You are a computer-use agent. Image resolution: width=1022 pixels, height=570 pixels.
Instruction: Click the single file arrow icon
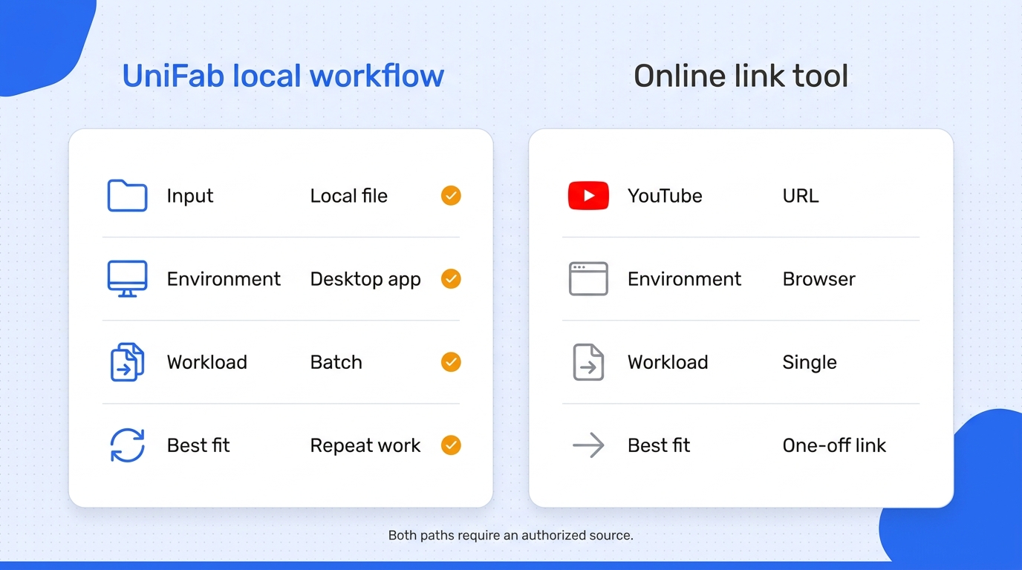[x=588, y=362]
